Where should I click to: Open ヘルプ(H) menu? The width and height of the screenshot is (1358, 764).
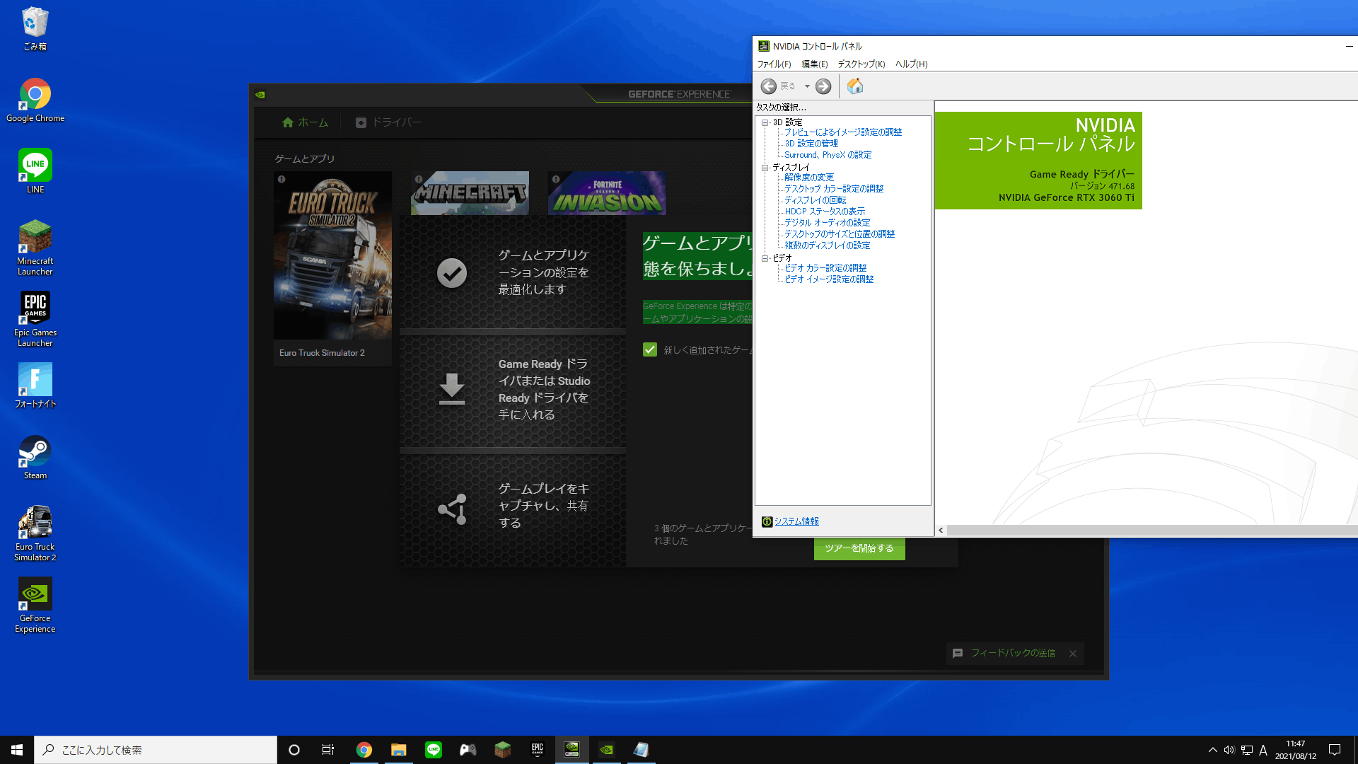[911, 64]
